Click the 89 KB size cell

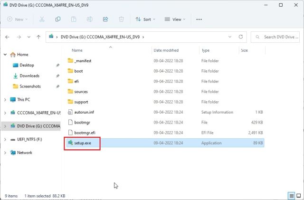point(258,143)
